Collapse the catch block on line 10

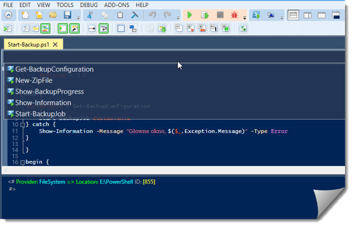[x=23, y=125]
